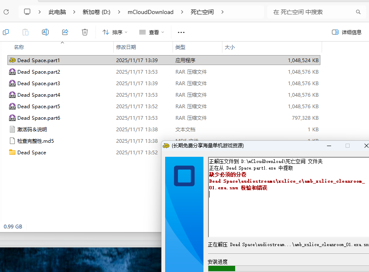This screenshot has width=369, height=272.
Task: Click the green installation progress bar
Action: (x=222, y=268)
